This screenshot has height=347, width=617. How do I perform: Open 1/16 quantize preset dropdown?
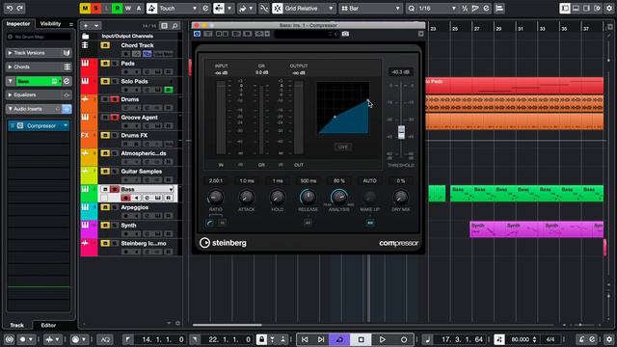point(437,8)
